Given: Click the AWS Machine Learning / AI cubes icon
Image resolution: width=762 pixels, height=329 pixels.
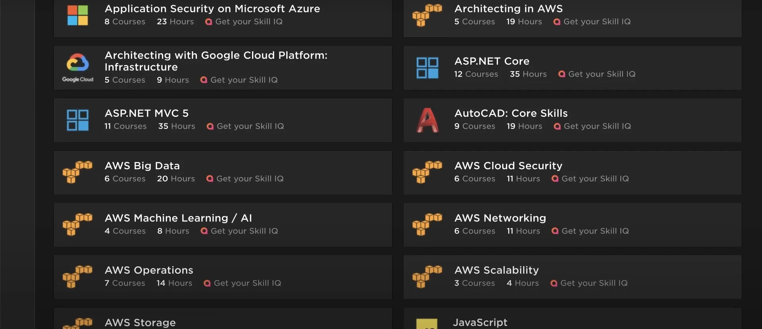Looking at the screenshot, I should click(78, 224).
